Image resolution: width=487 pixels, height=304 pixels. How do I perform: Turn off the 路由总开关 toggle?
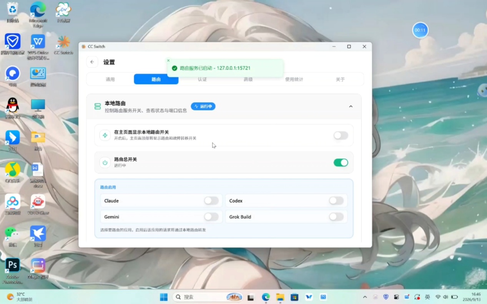[x=341, y=162]
